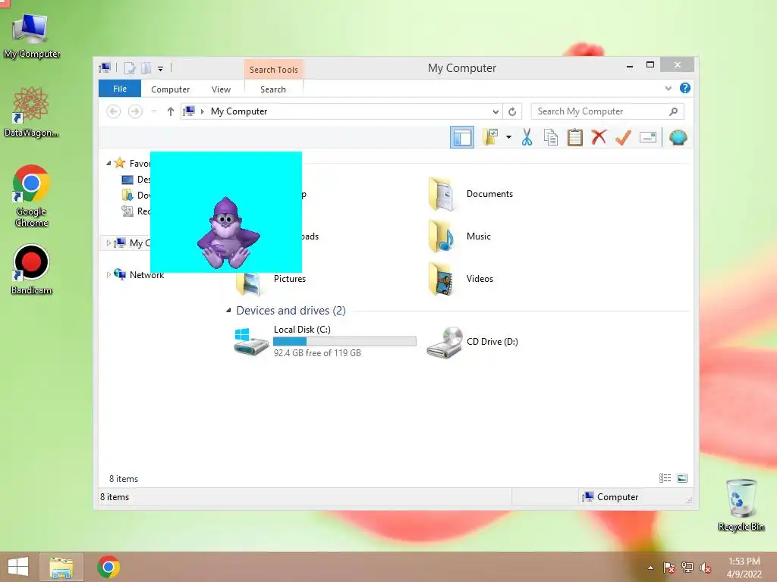Select the Recycle Bin desktop icon
The image size is (777, 582).
741,505
